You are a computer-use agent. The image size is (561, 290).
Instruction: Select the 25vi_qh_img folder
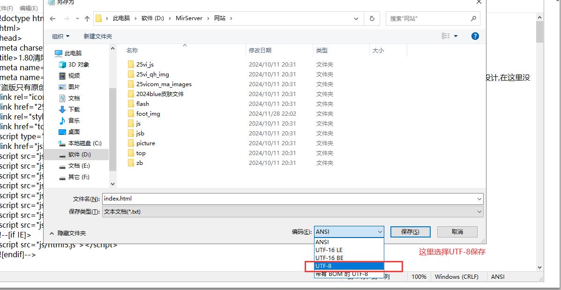(x=152, y=74)
